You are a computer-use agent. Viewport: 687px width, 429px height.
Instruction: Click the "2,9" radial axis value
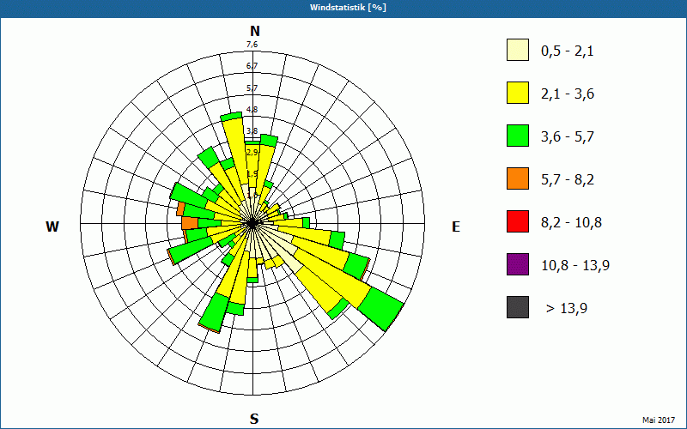[x=252, y=152]
